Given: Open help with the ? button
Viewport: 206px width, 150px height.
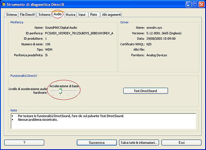Looking at the screenshot, I should (x=24, y=143).
